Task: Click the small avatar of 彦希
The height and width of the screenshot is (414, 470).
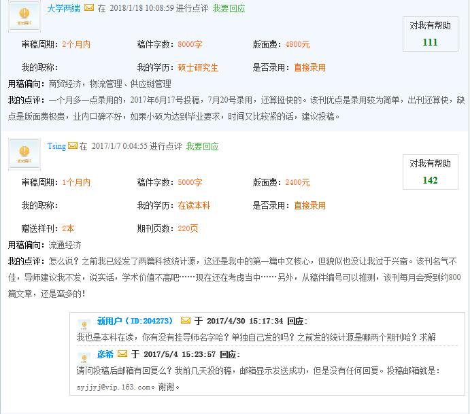Action: [x=84, y=358]
